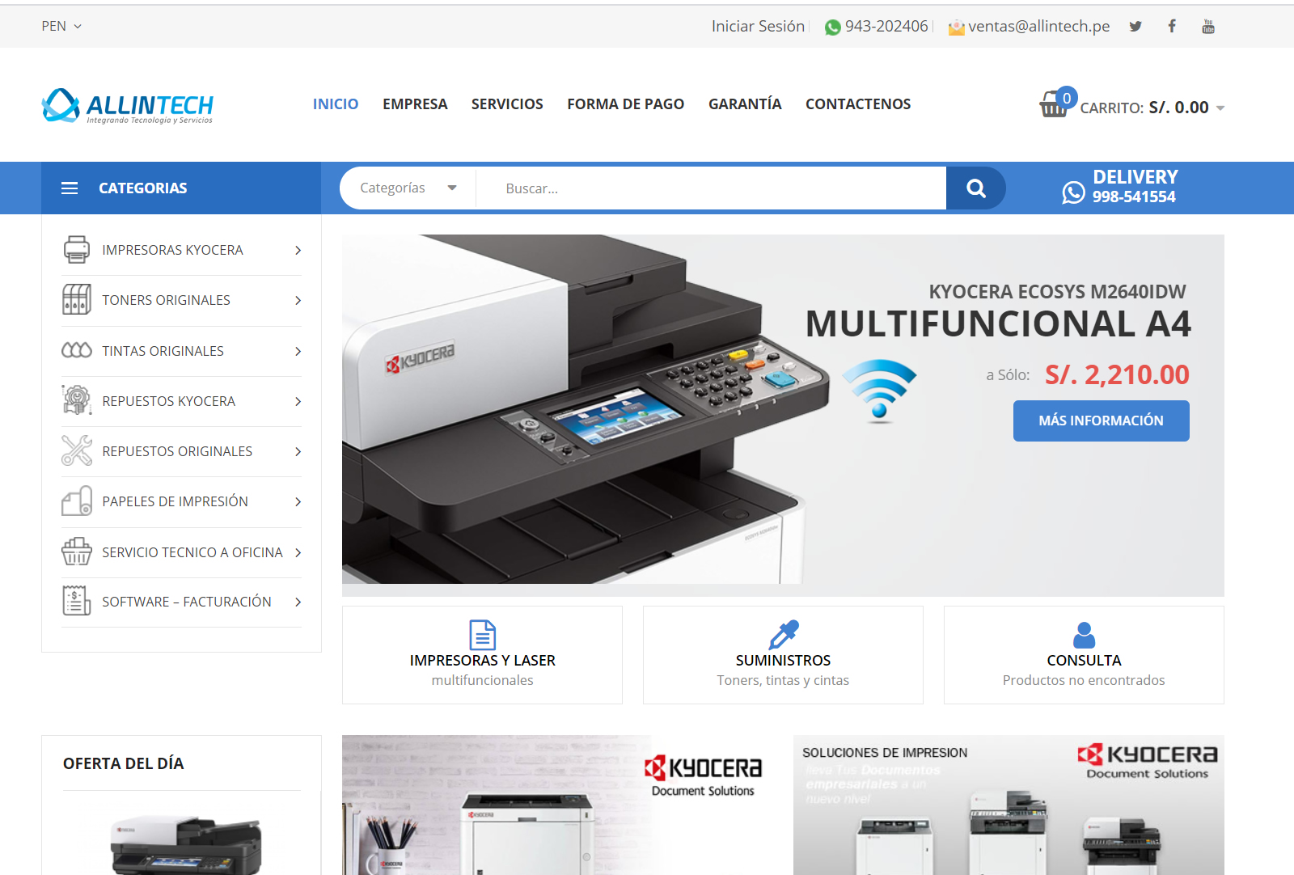Click the Software Facturación invoice icon
The width and height of the screenshot is (1294, 875).
tap(77, 601)
